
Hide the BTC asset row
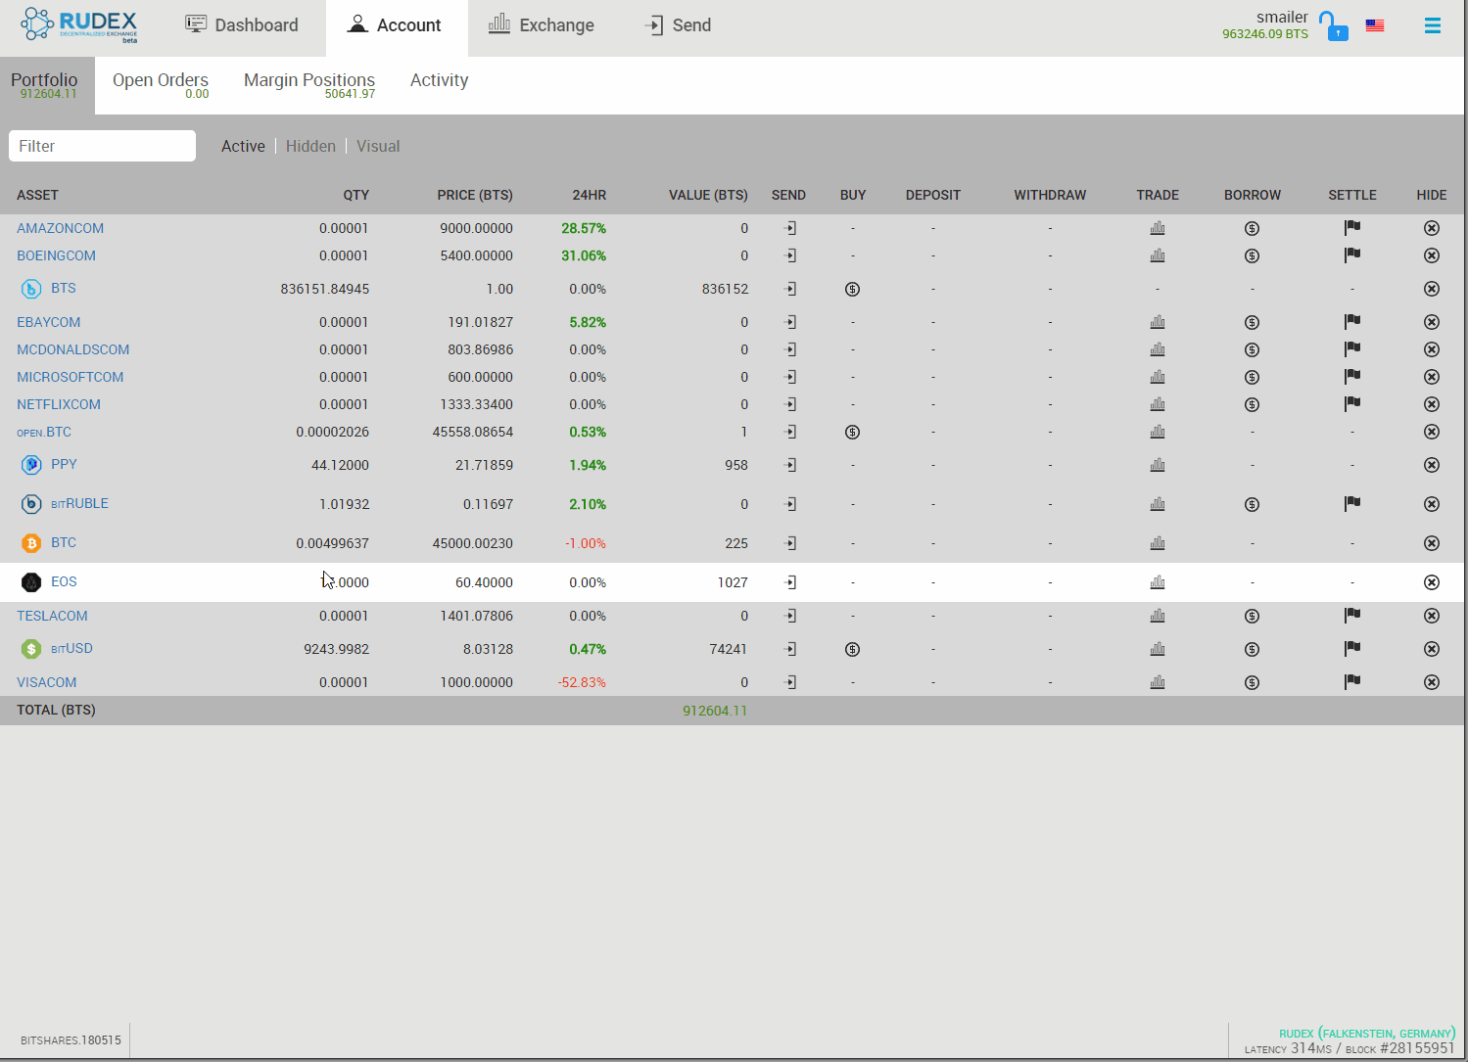1432,543
